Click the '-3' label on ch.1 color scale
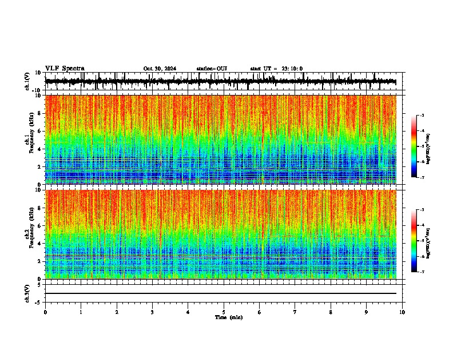Screen dimensions: 453x350 tap(422, 116)
